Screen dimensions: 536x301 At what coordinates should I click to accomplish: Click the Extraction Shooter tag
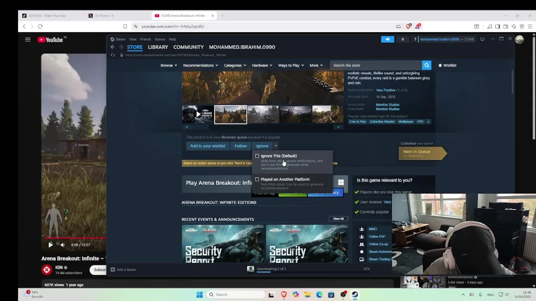(x=382, y=122)
